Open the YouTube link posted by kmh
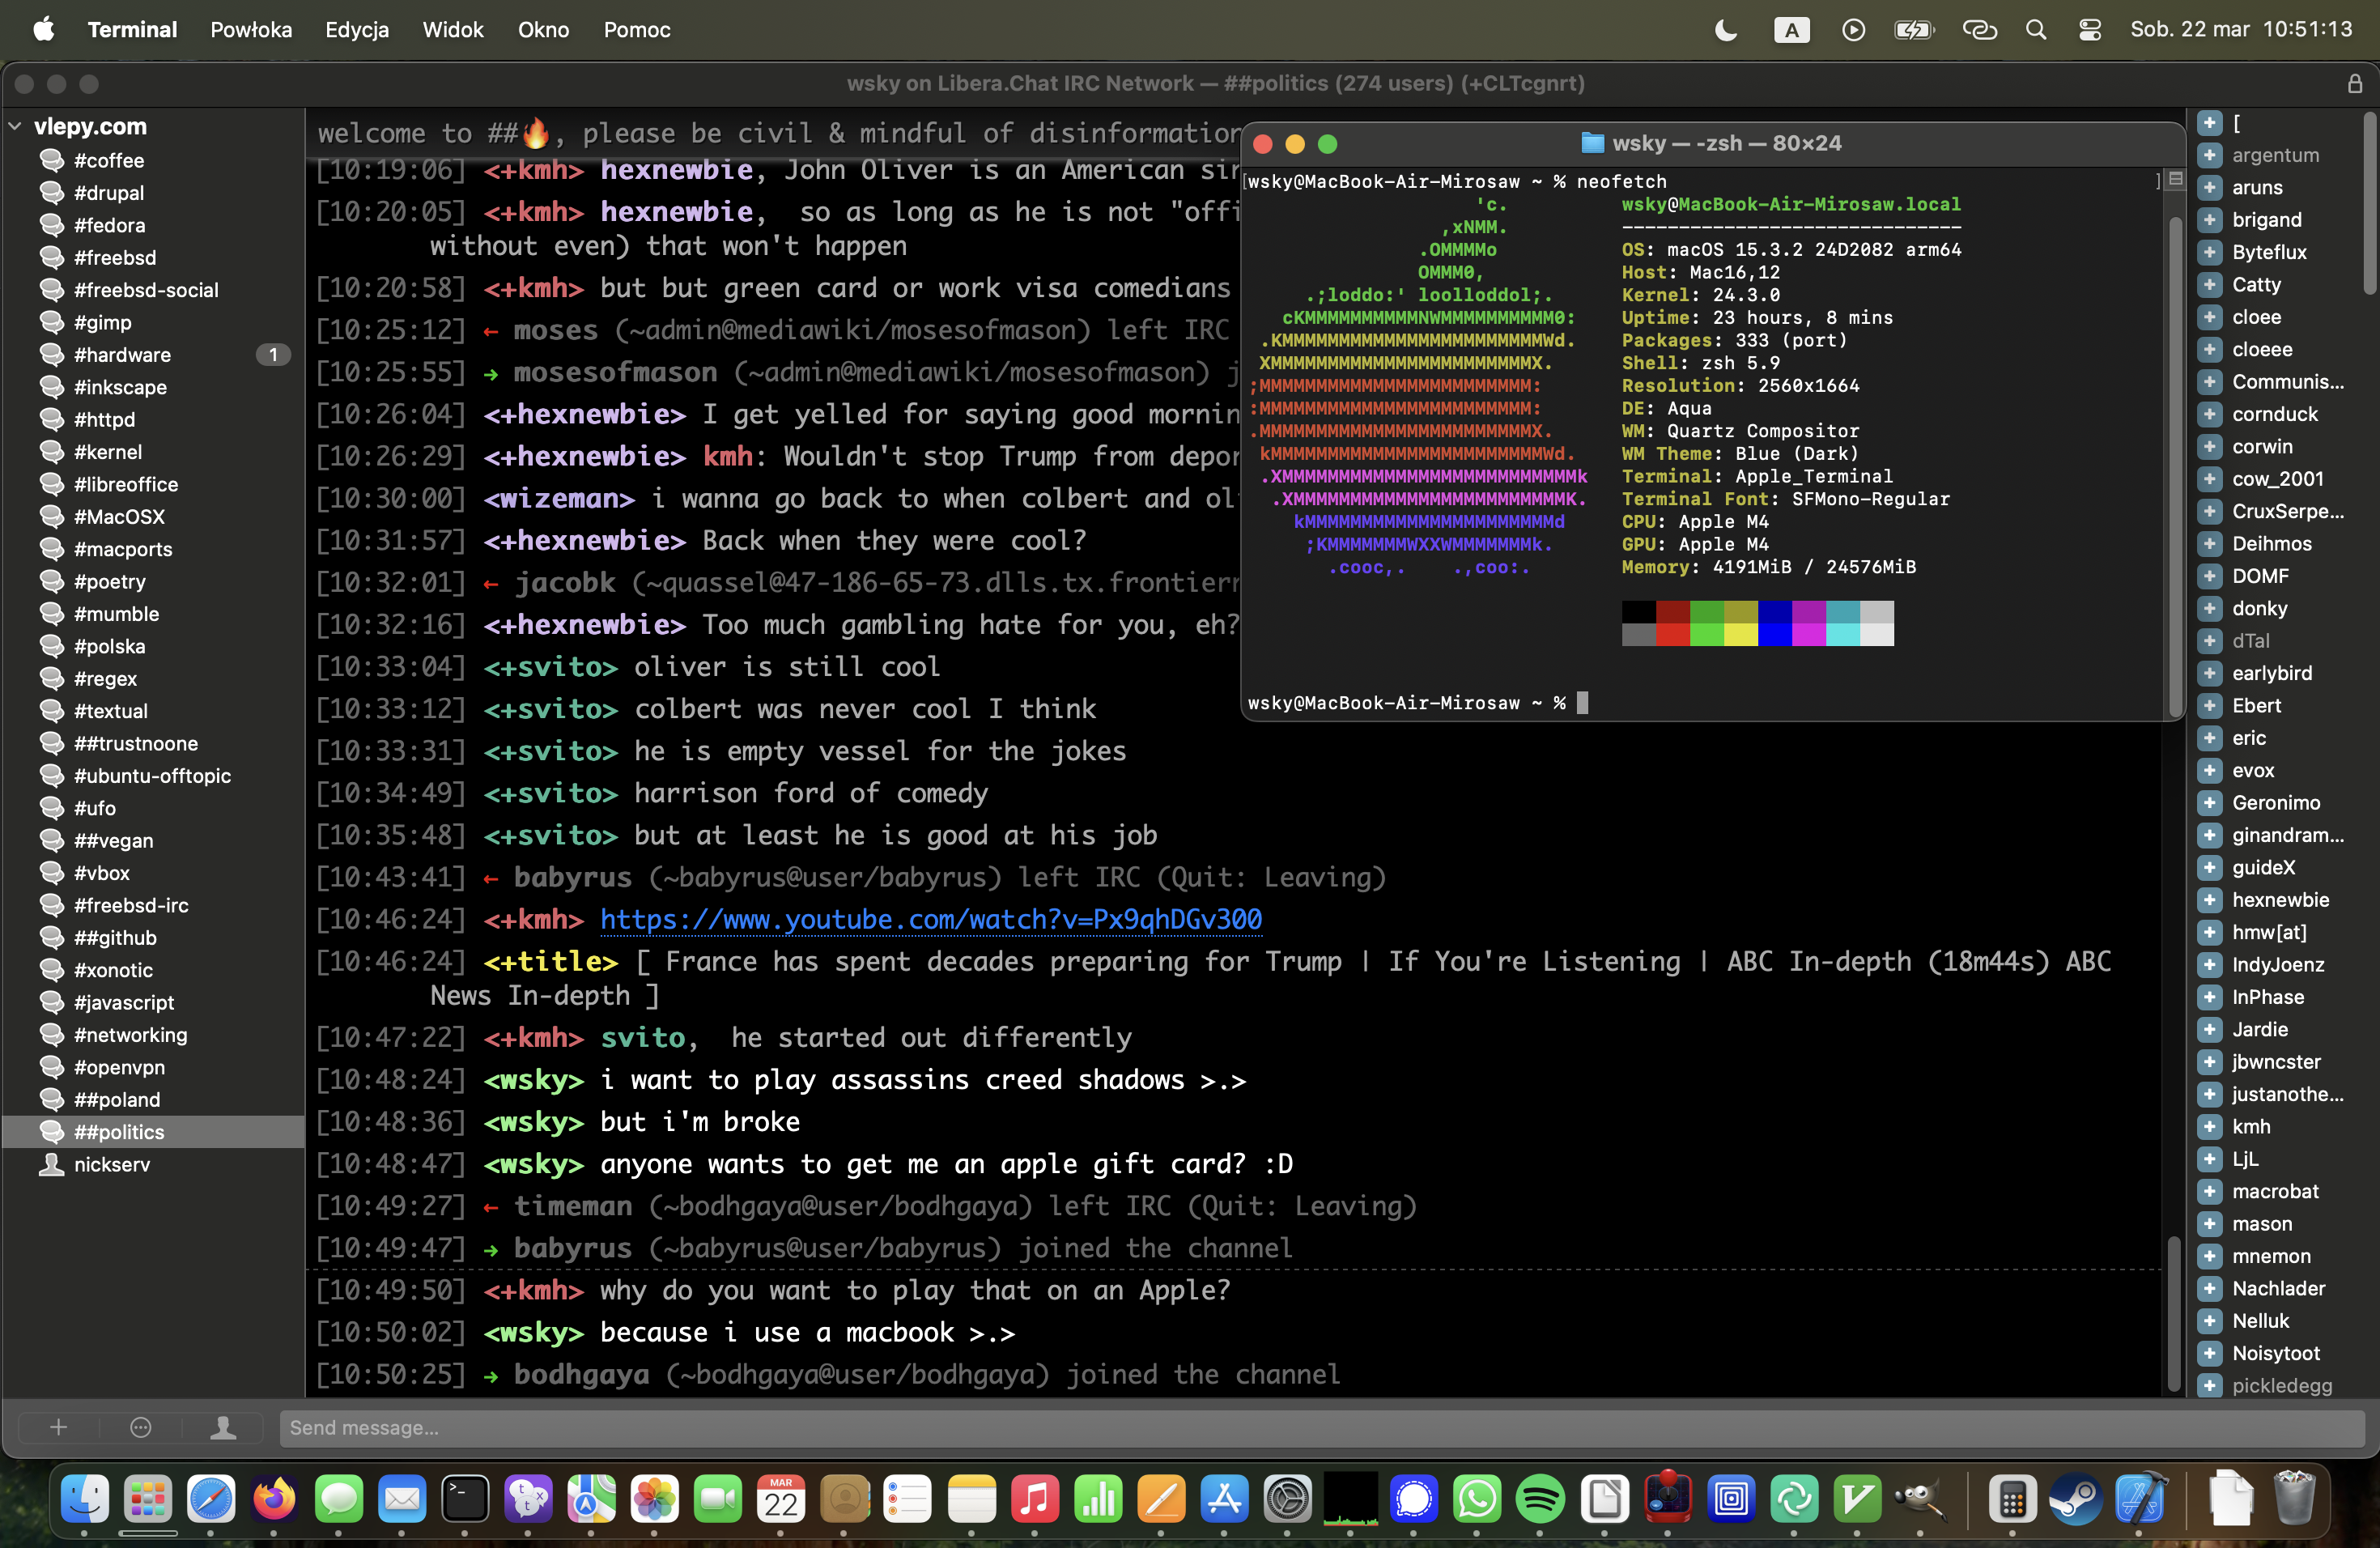Image resolution: width=2380 pixels, height=1548 pixels. click(x=930, y=919)
